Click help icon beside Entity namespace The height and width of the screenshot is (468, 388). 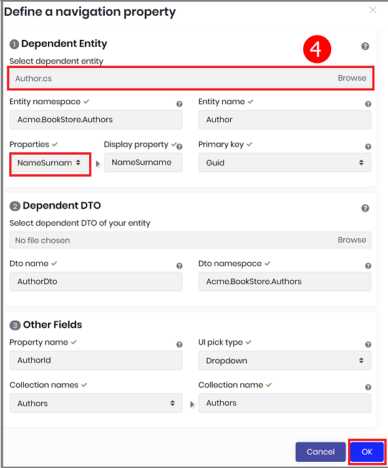point(179,104)
